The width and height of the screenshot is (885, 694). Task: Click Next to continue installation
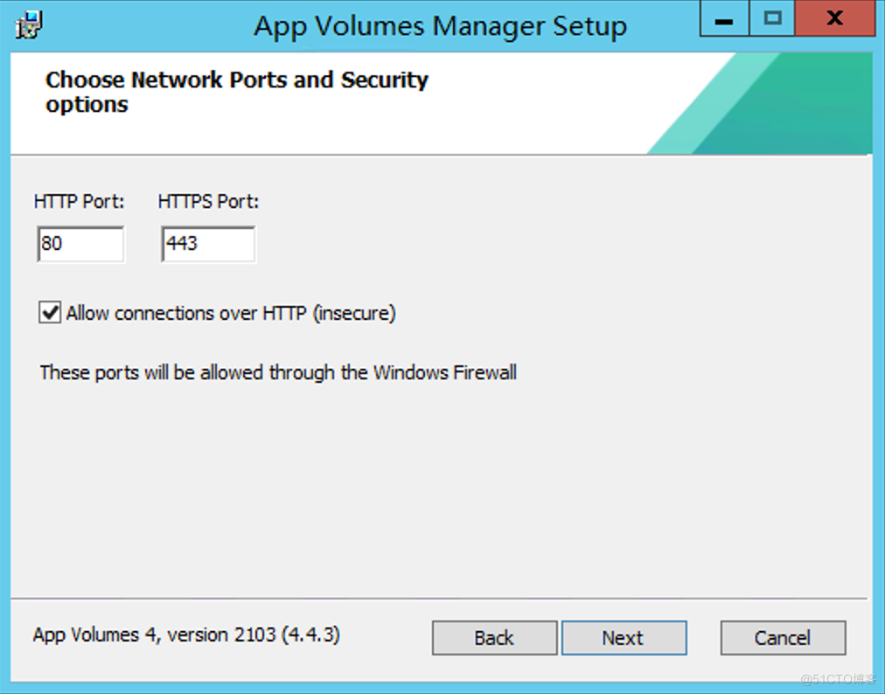624,637
